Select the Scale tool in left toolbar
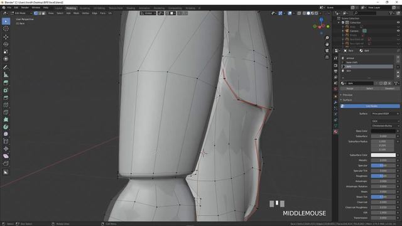402x226 pixels. [x=6, y=51]
